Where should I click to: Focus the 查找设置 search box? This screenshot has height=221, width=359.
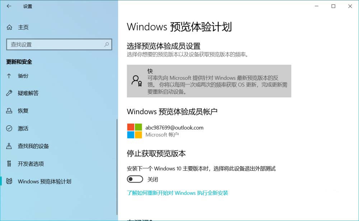coord(59,44)
